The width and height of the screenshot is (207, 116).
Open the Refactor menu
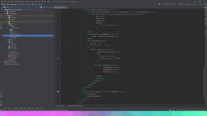click(27, 1)
